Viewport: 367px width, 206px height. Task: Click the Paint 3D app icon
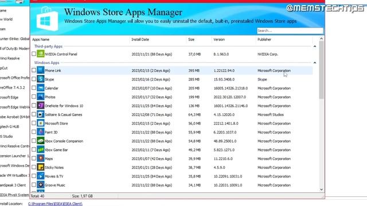pyautogui.click(x=41, y=132)
